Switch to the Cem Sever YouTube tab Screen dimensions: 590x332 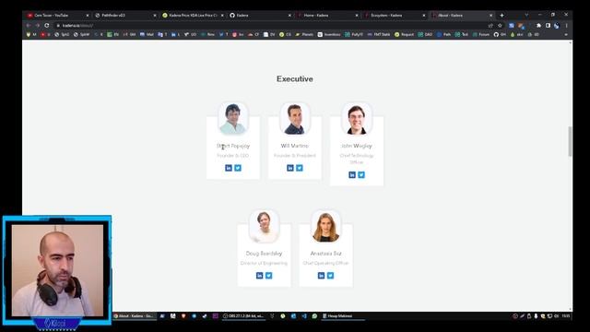pyautogui.click(x=57, y=15)
